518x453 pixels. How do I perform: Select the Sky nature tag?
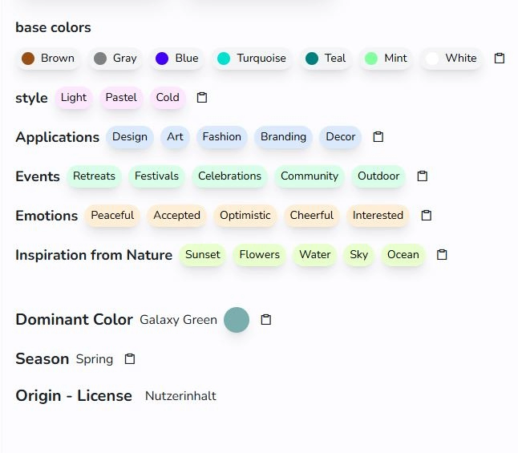point(358,255)
